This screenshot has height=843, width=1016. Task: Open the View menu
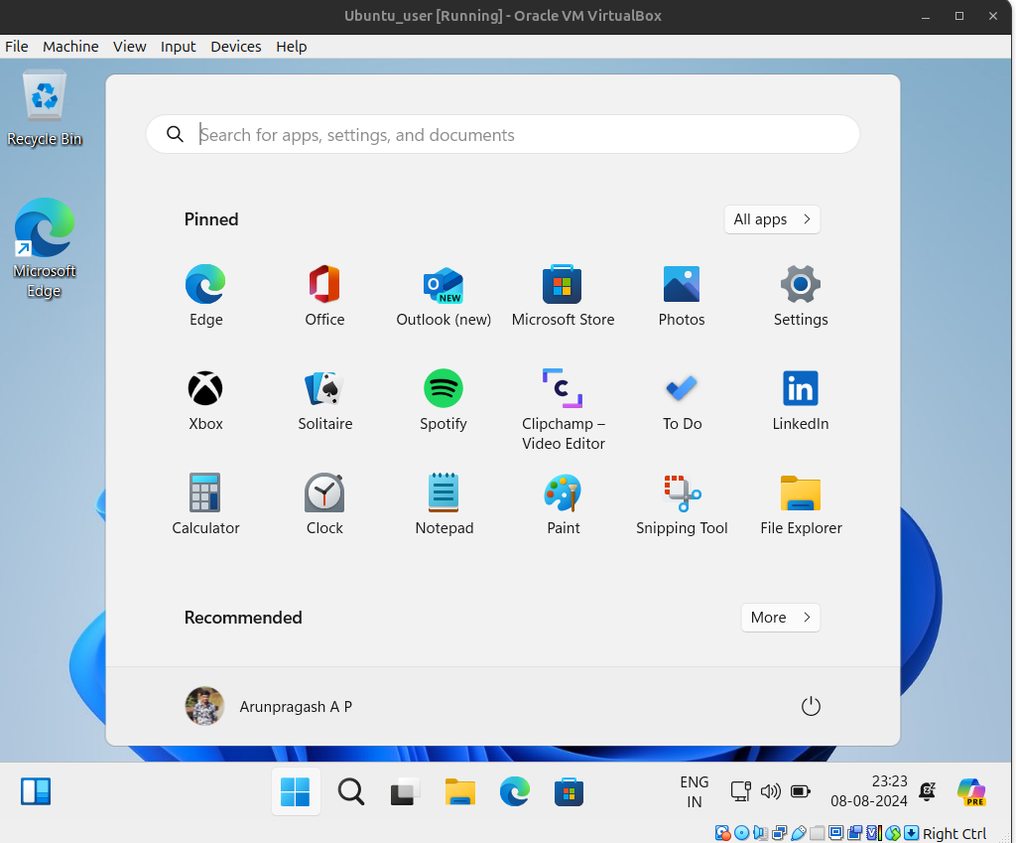click(x=130, y=47)
